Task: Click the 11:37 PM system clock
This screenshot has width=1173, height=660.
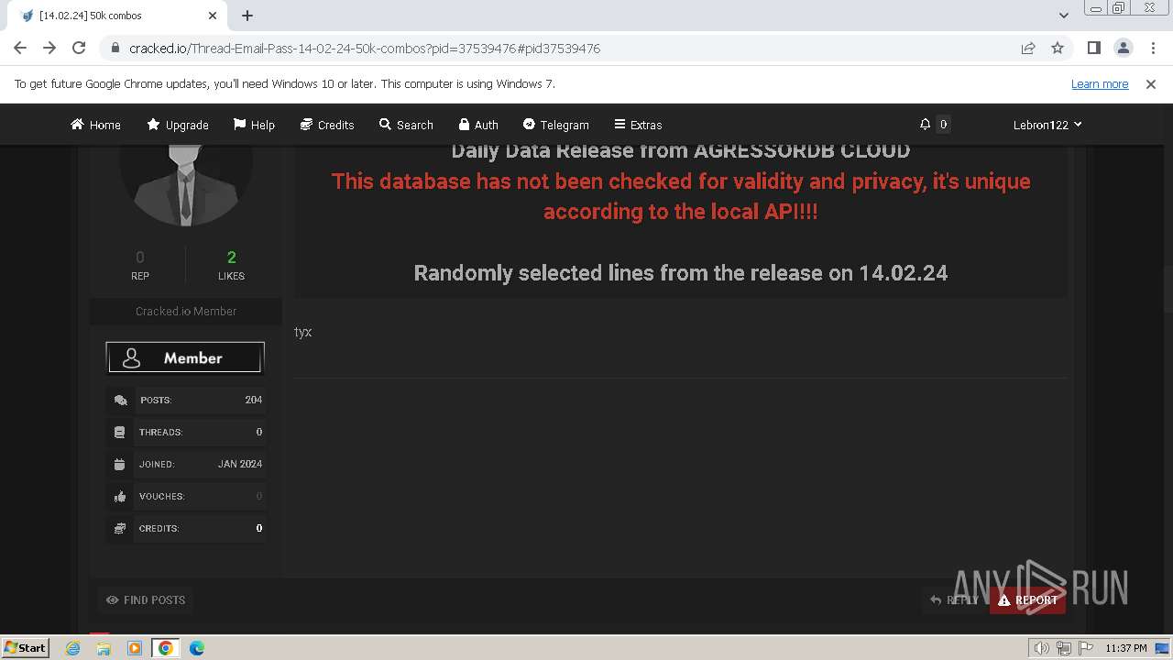Action: pos(1125,648)
